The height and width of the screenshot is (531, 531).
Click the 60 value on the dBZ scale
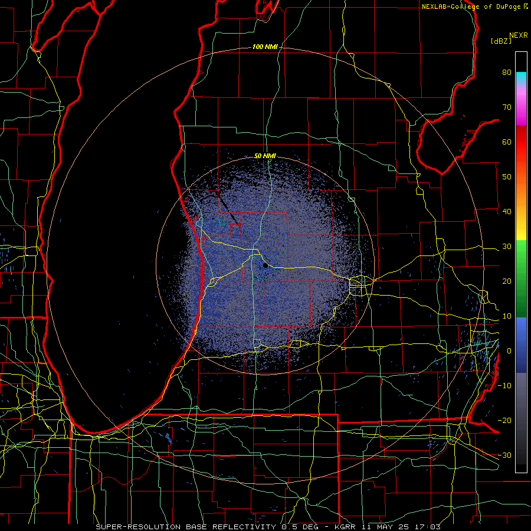[x=507, y=142]
